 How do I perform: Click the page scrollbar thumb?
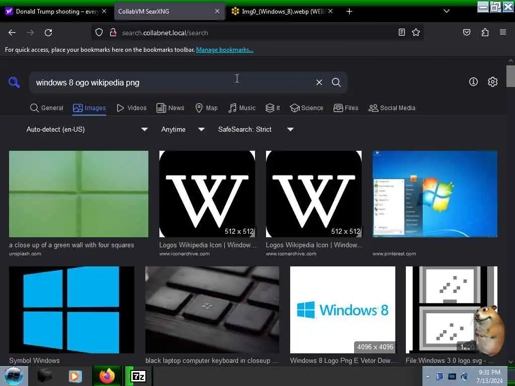510,76
